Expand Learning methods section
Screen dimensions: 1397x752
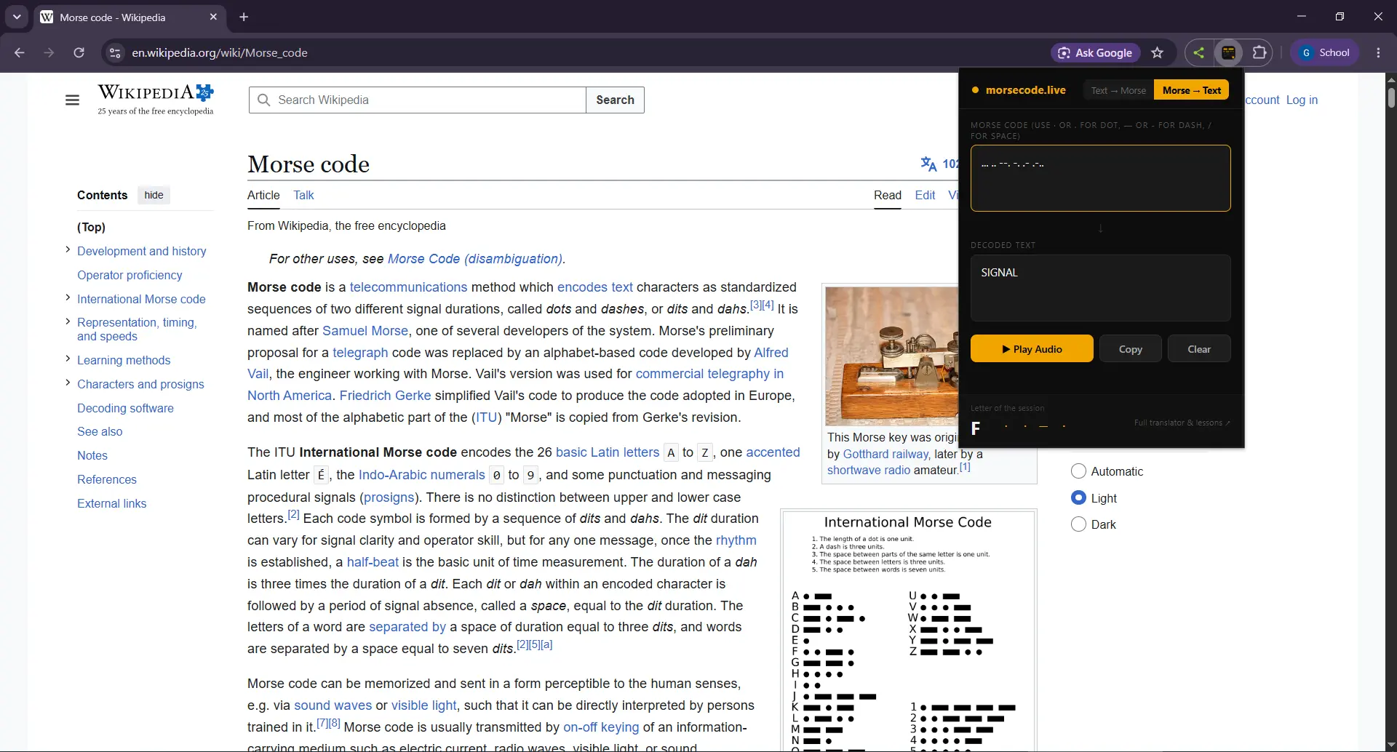click(x=68, y=359)
